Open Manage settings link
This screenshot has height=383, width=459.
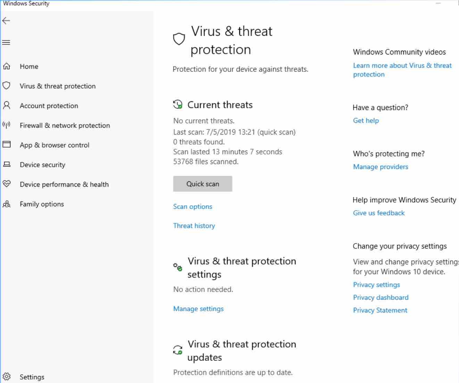(x=198, y=309)
